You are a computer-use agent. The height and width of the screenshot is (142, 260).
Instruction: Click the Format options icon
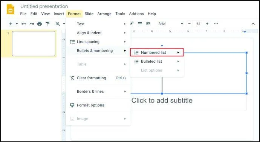tap(72, 105)
